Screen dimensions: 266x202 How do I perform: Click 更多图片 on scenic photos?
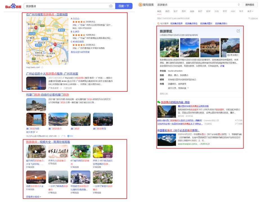[233, 55]
